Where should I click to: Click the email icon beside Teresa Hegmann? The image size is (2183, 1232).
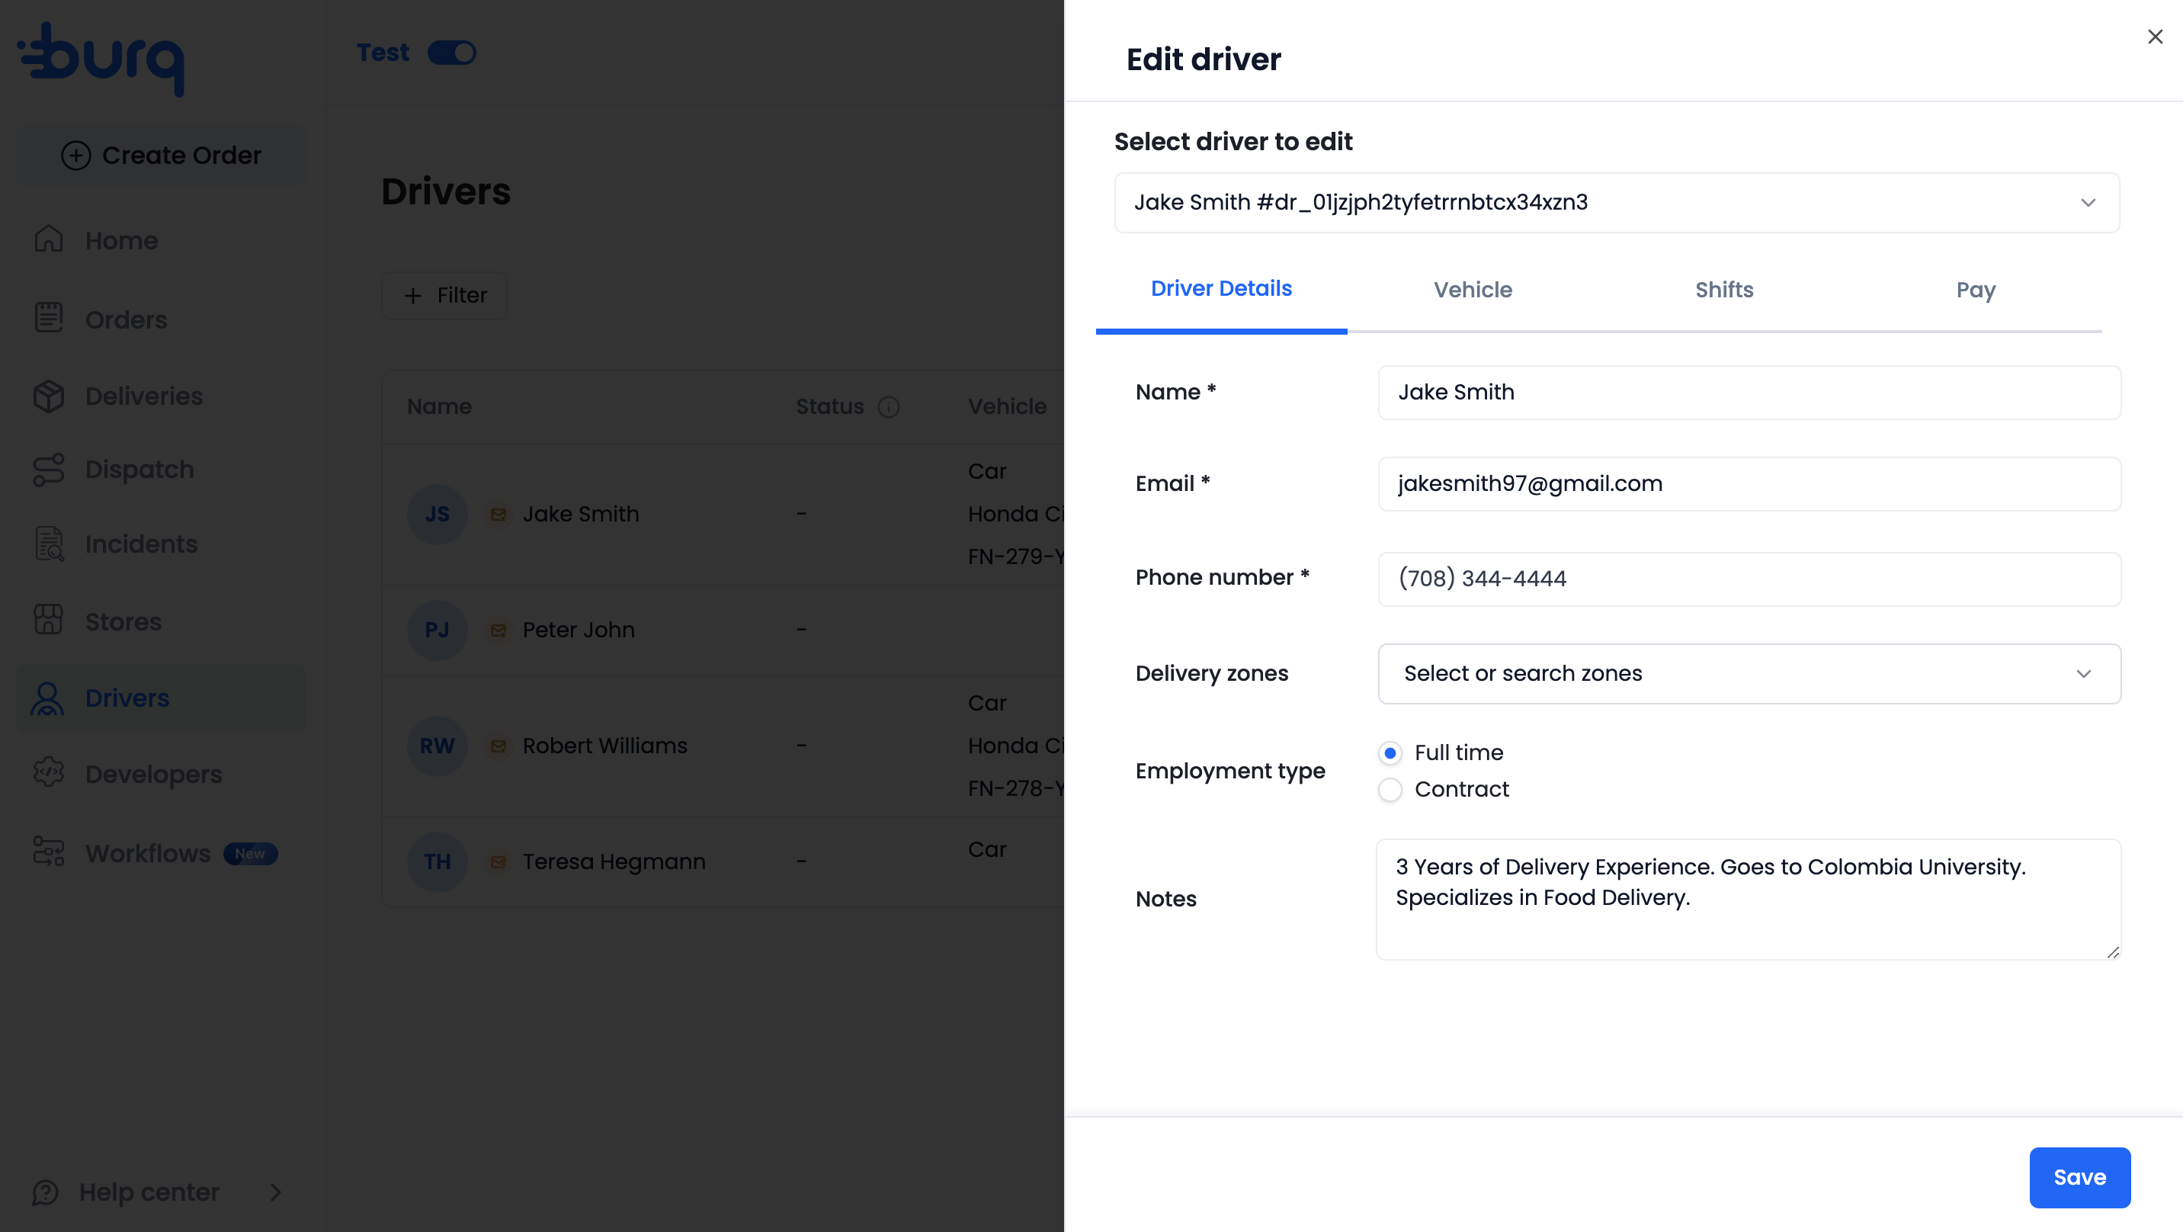click(x=498, y=861)
